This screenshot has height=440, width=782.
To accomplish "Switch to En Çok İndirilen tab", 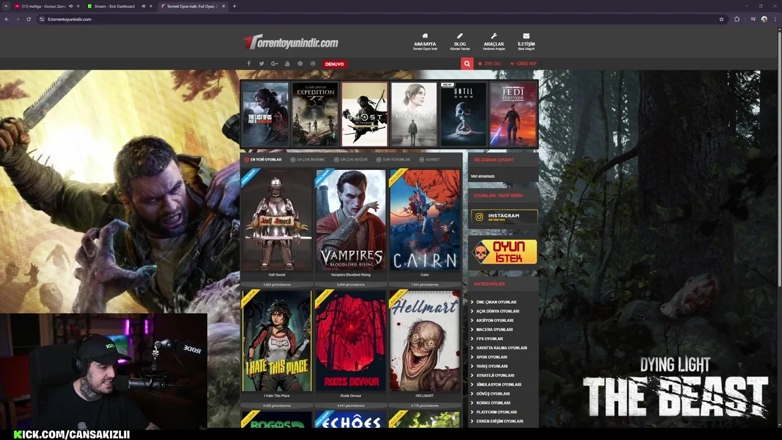I will [x=308, y=159].
